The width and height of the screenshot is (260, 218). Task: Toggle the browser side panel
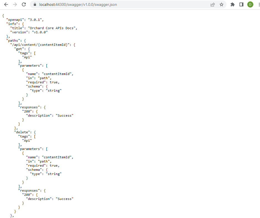coord(241,4)
